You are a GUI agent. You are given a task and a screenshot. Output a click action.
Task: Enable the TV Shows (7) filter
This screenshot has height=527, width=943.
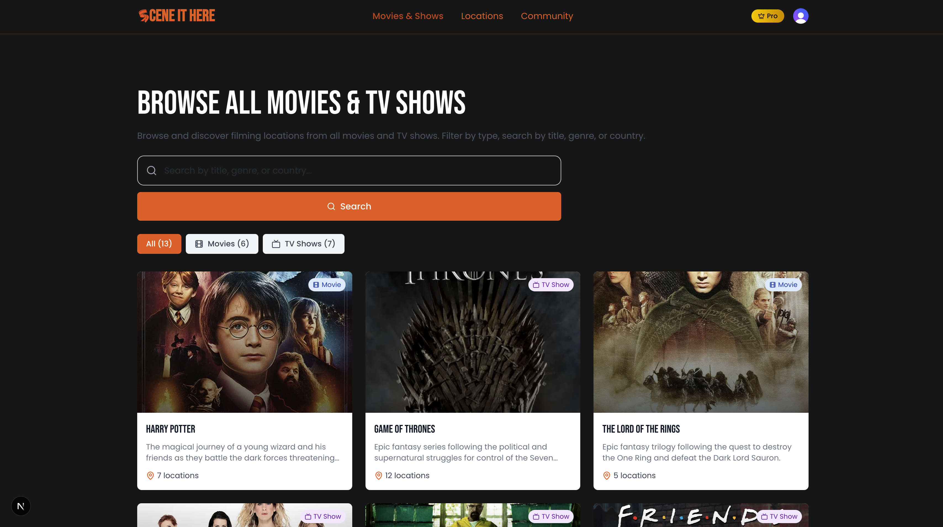(303, 243)
